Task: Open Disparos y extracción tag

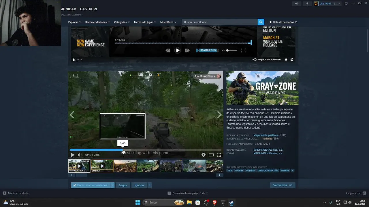Action: pos(268,170)
